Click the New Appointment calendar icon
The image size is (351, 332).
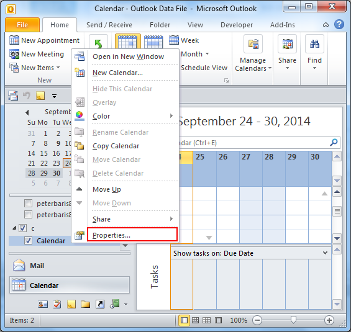[x=14, y=40]
